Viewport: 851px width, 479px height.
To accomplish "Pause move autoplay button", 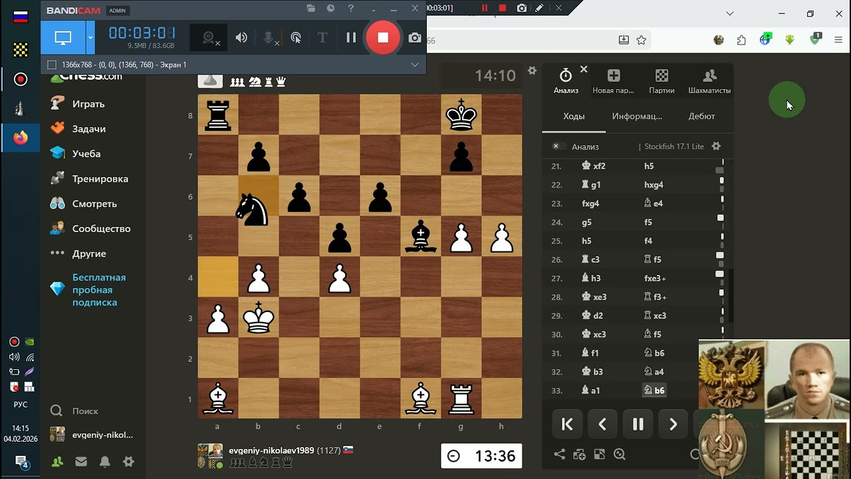I will click(x=638, y=424).
